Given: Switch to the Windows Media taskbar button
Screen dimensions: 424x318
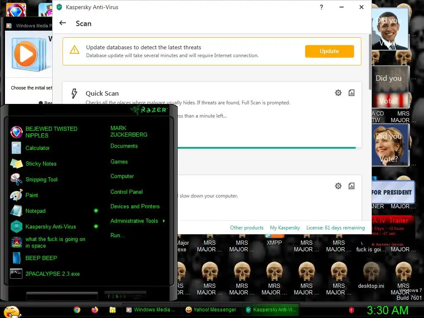Looking at the screenshot, I should (152, 310).
